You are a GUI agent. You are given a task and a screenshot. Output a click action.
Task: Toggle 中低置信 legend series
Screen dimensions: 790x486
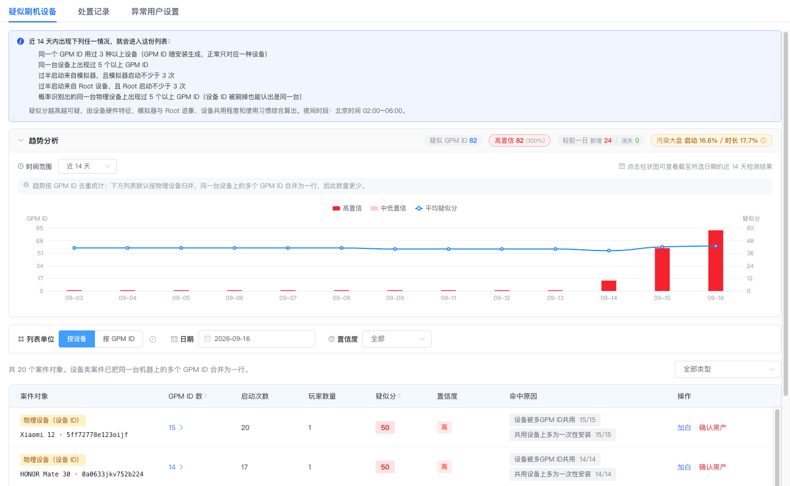pos(388,208)
